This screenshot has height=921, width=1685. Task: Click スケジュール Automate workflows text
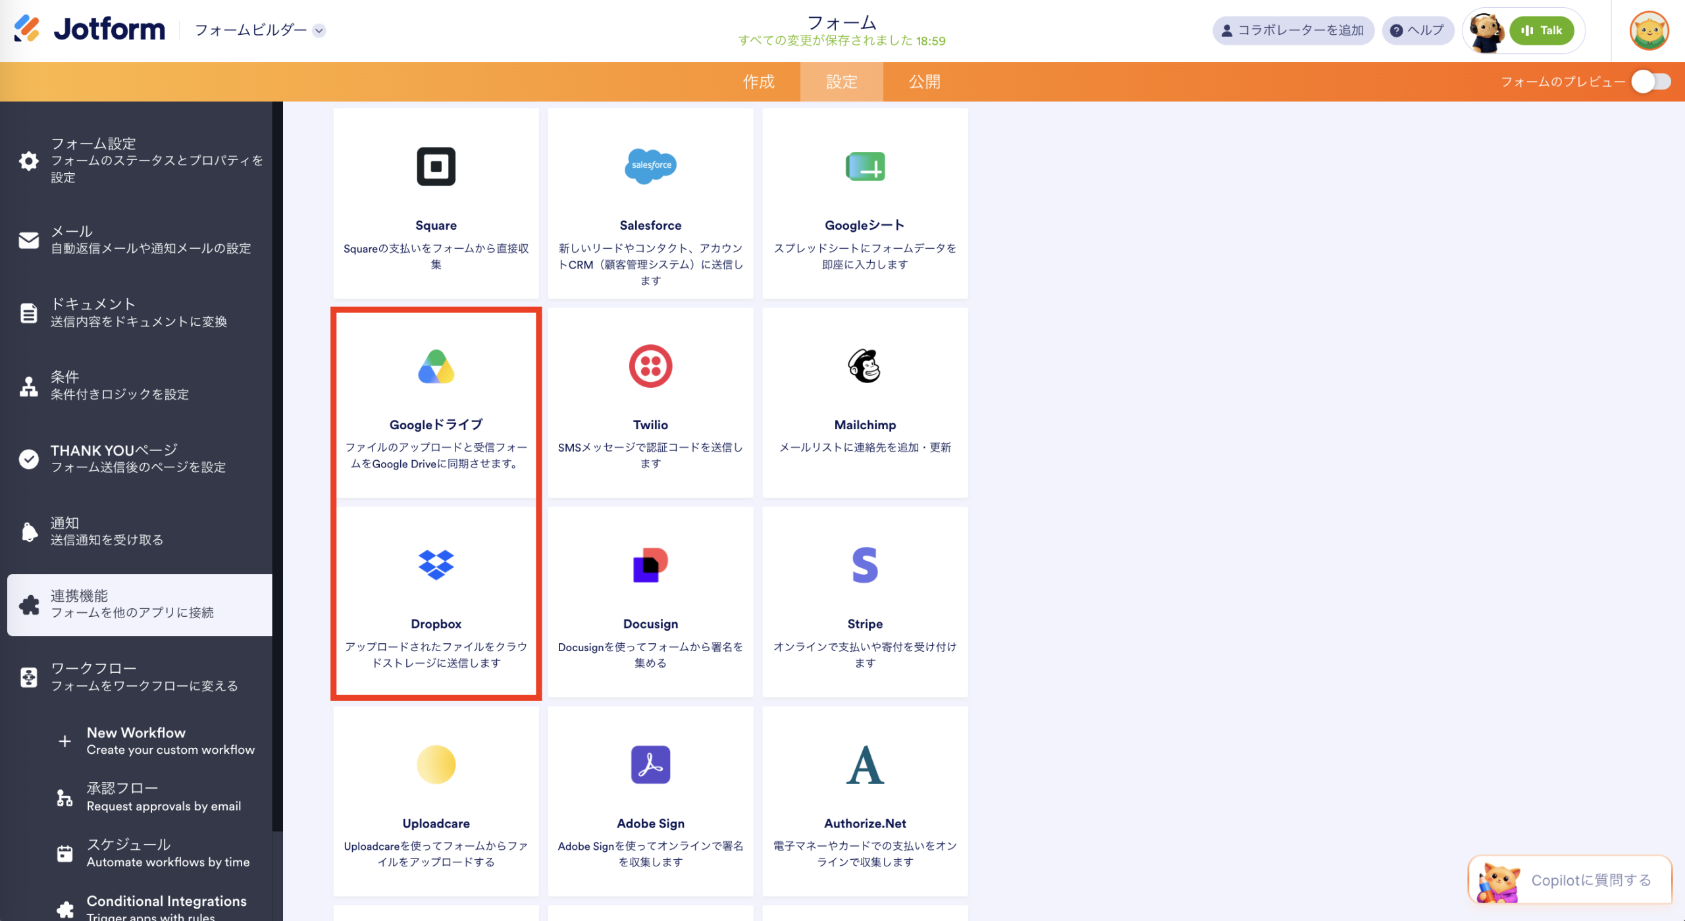pyautogui.click(x=168, y=853)
